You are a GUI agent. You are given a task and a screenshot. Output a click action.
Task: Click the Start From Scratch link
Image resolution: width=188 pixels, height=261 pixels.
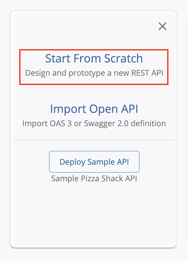point(94,58)
